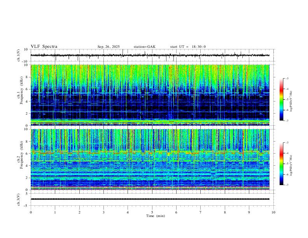Click the "-7" label on ch.2 colorbar
308x238 pixels.
click(287, 185)
